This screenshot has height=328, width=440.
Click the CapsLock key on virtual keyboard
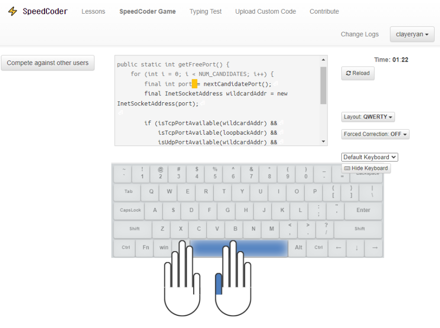pos(130,210)
